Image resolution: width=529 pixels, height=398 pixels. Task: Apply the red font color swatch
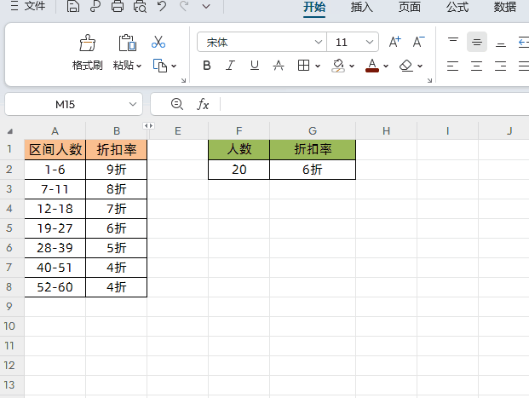371,66
